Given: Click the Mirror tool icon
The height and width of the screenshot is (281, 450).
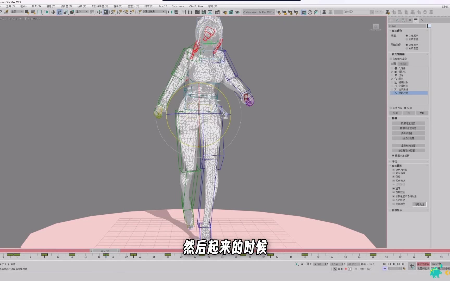Looking at the screenshot, I should [x=170, y=12].
